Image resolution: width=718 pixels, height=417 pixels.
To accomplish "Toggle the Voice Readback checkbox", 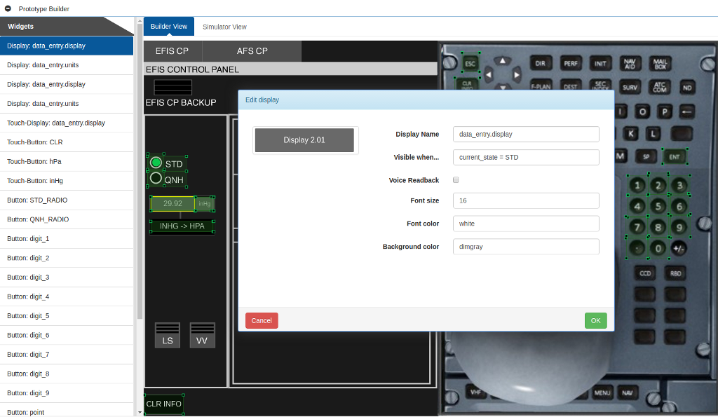I will 456,180.
